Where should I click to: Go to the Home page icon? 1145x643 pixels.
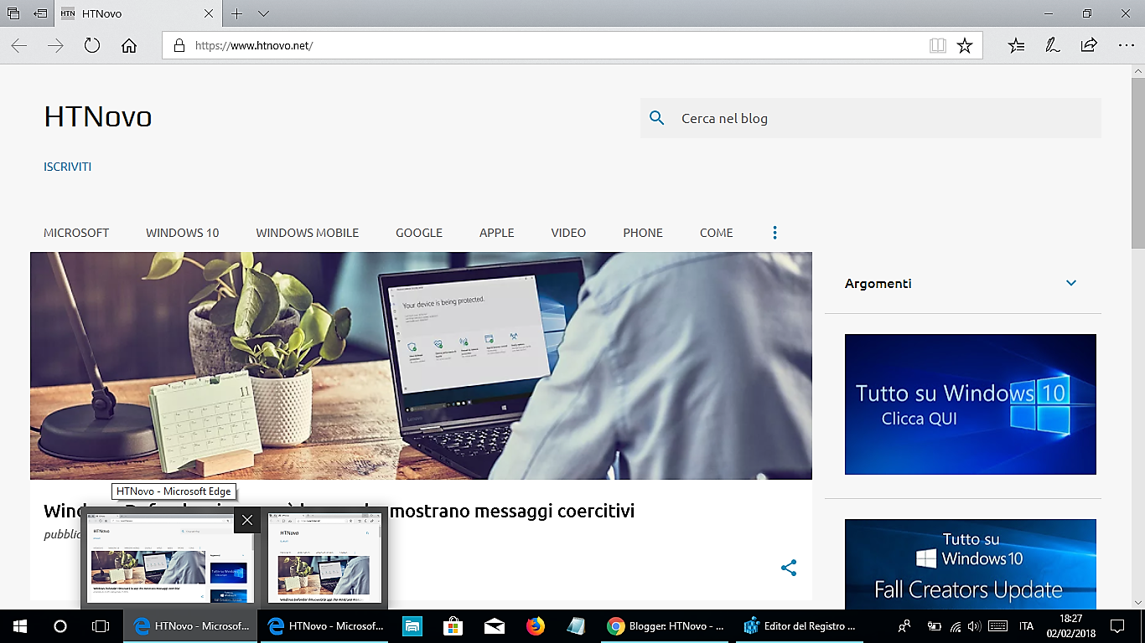[x=129, y=45]
